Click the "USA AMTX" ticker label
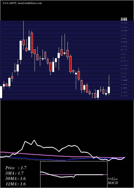This screenshot has height=188, width=134. pyautogui.click(x=10, y=3)
